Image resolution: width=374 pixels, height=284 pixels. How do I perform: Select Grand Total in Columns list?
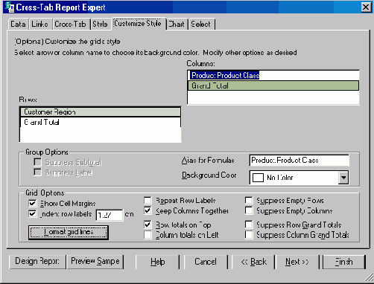pyautogui.click(x=273, y=85)
